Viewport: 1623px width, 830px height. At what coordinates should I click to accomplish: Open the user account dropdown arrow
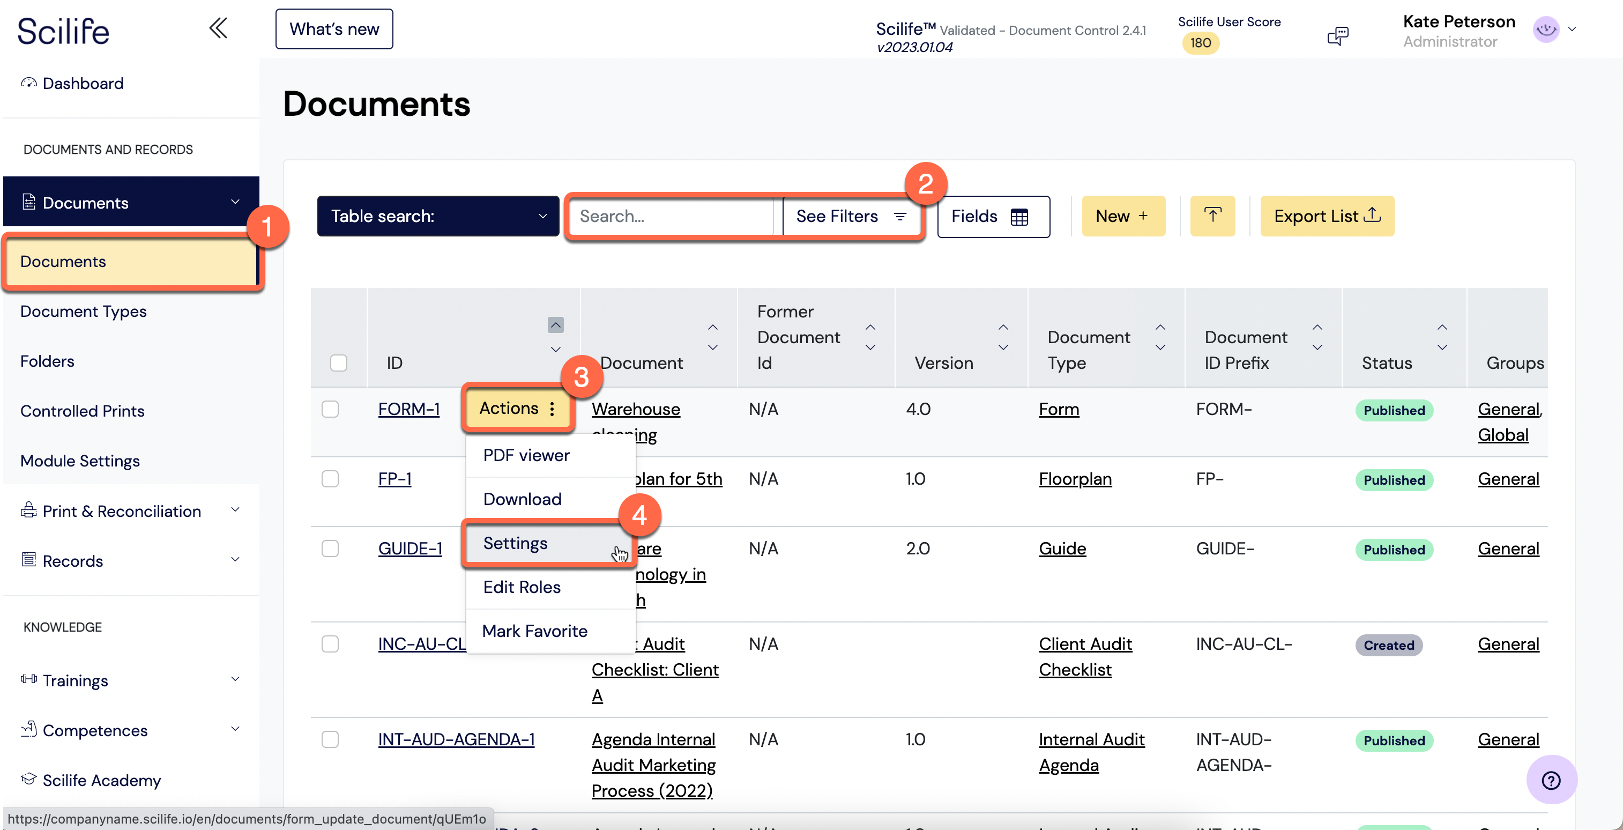click(x=1572, y=29)
